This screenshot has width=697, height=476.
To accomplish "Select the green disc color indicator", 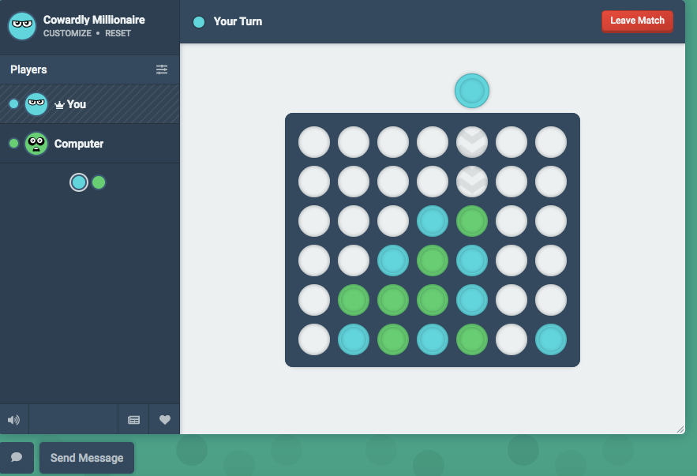I will point(99,182).
